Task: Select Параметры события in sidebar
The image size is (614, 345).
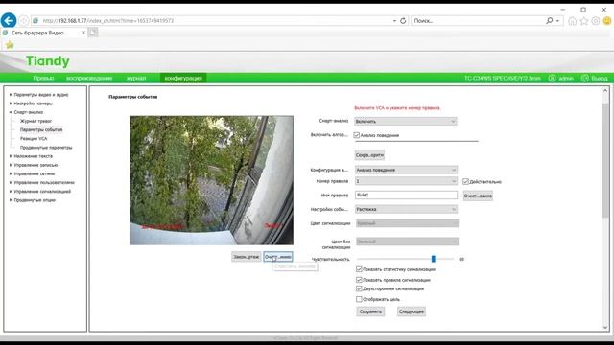Action: click(x=41, y=130)
